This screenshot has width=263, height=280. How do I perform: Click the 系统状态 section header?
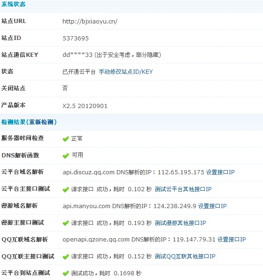(14, 4)
